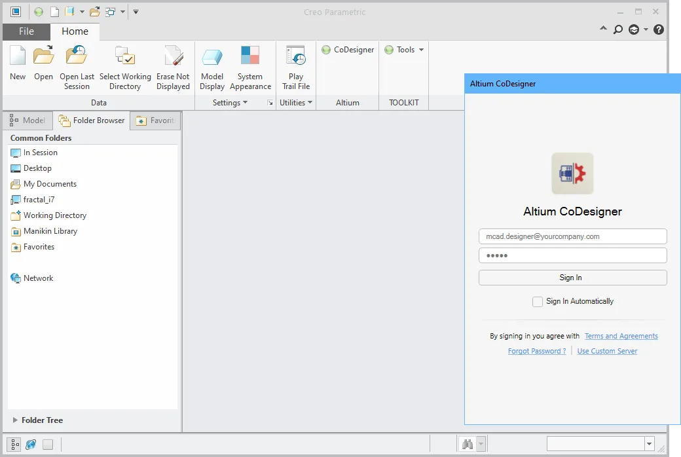
Task: Customize quick access toolbar dropdown arrow
Action: (136, 12)
